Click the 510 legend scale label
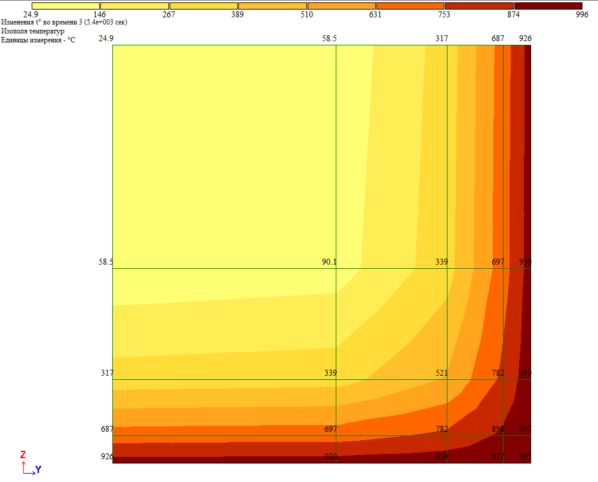 click(306, 14)
